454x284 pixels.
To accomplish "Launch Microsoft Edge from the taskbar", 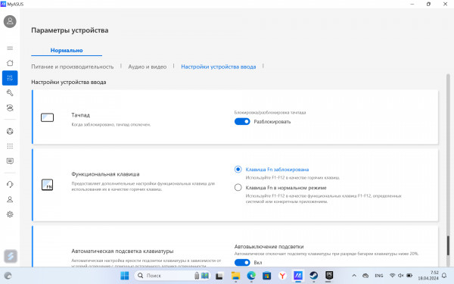I will click(x=251, y=276).
